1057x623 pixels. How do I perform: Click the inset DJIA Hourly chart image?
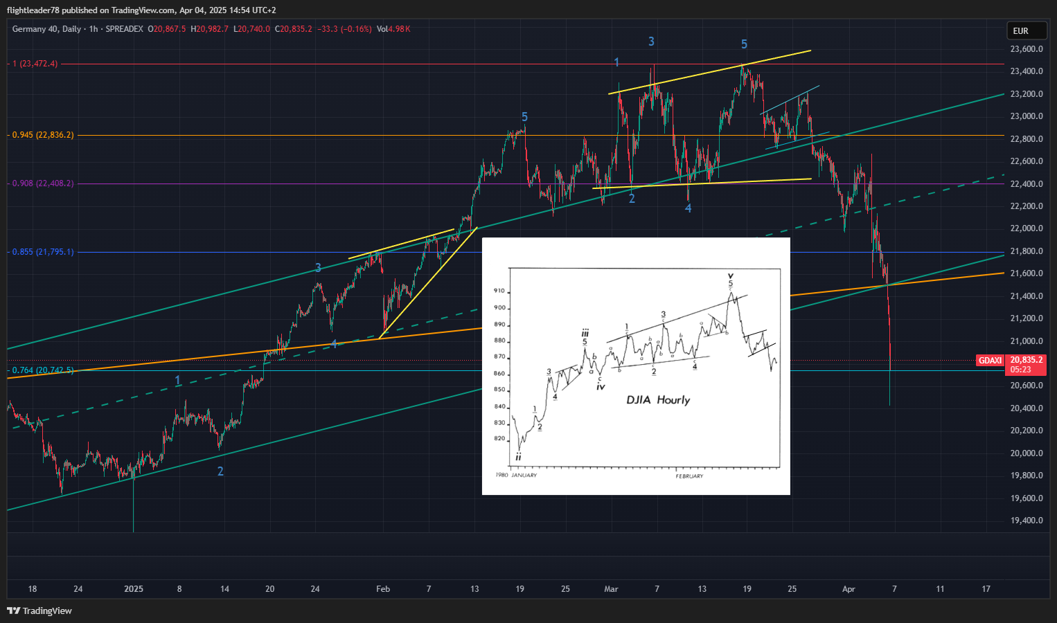636,366
